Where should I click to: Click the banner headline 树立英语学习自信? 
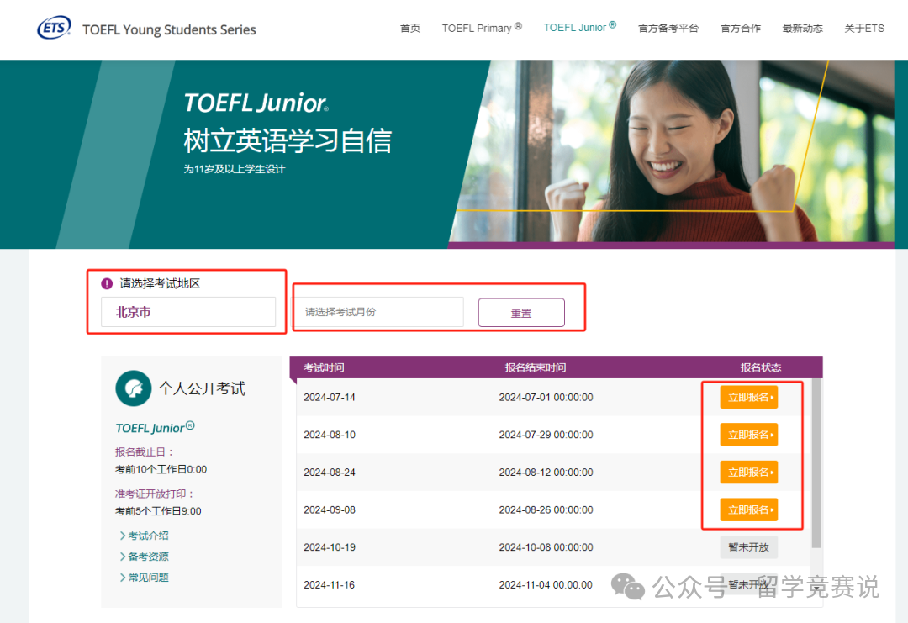pos(288,140)
